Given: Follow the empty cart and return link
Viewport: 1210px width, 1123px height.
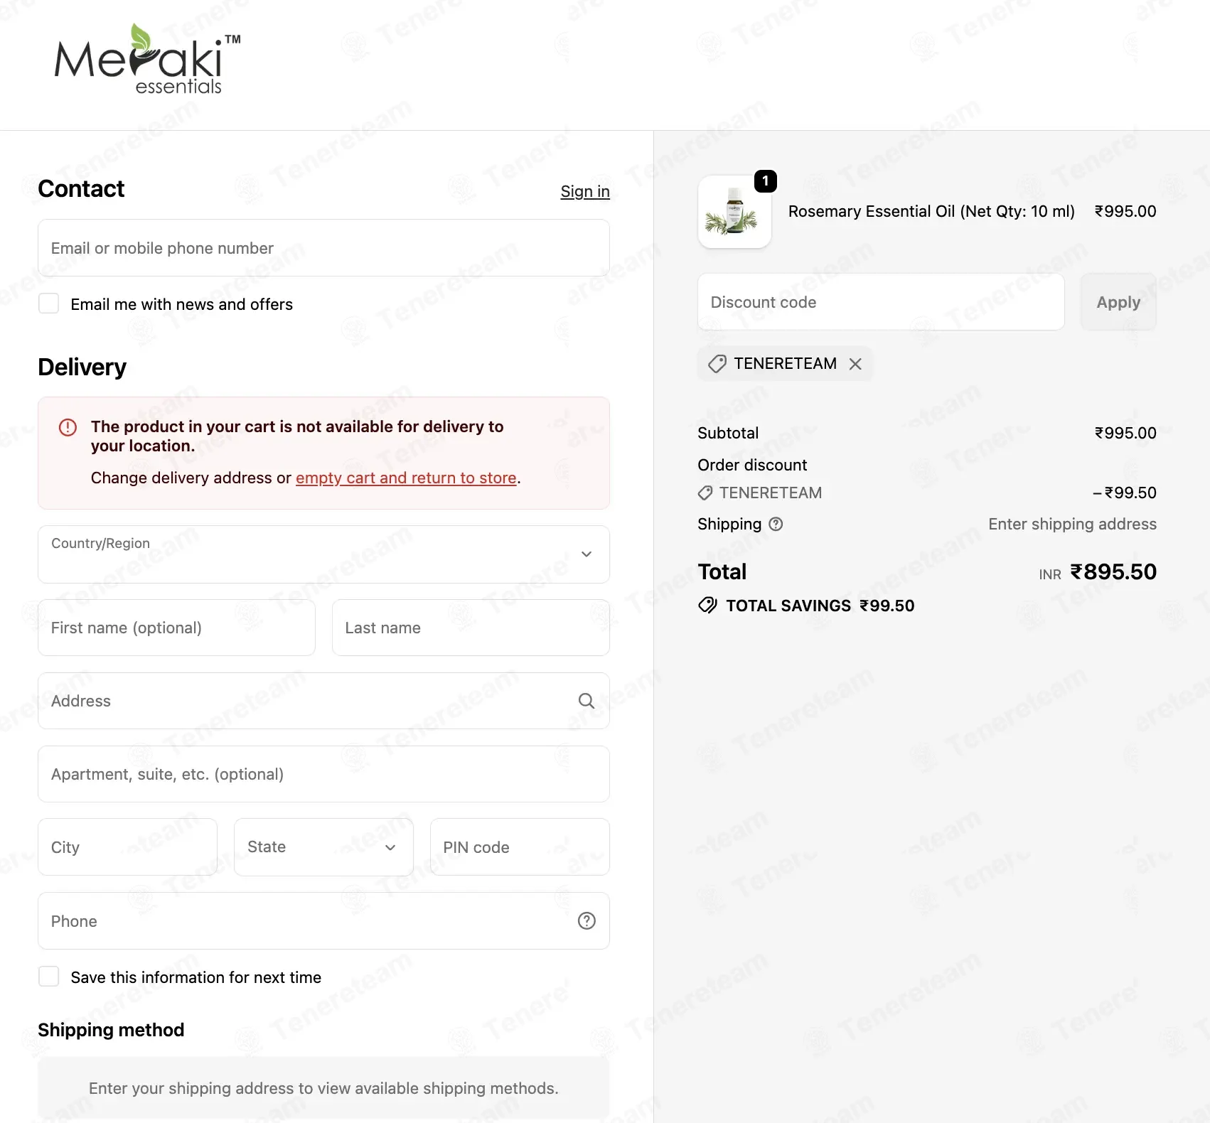Looking at the screenshot, I should pos(406,478).
